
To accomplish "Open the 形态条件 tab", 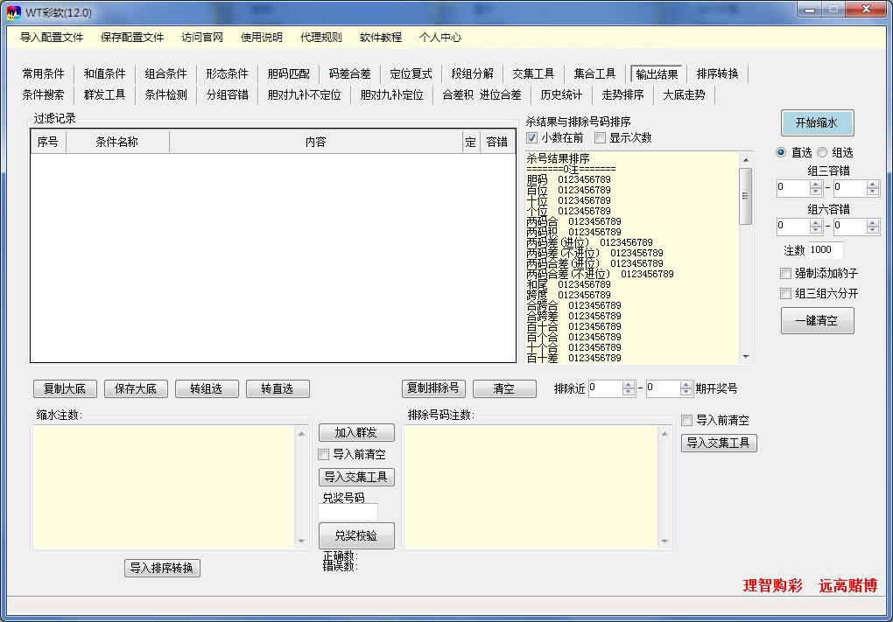I will click(x=226, y=73).
